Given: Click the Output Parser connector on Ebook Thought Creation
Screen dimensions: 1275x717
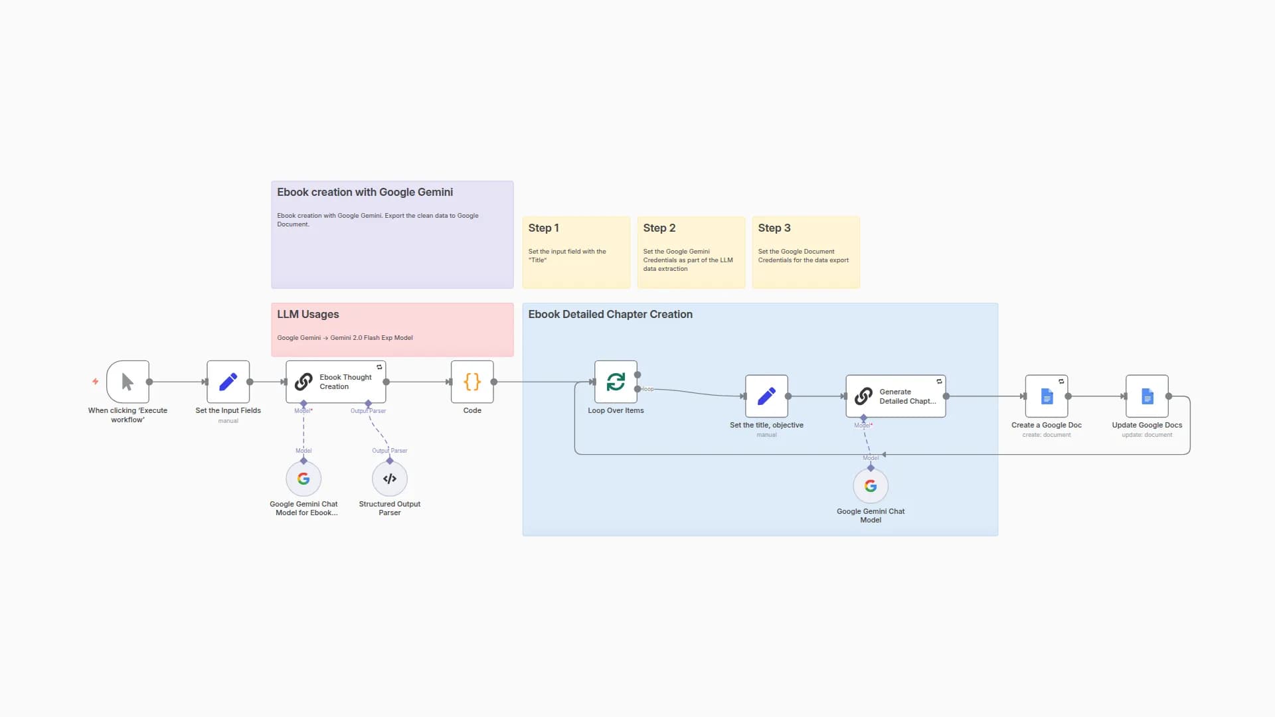Looking at the screenshot, I should click(x=369, y=404).
